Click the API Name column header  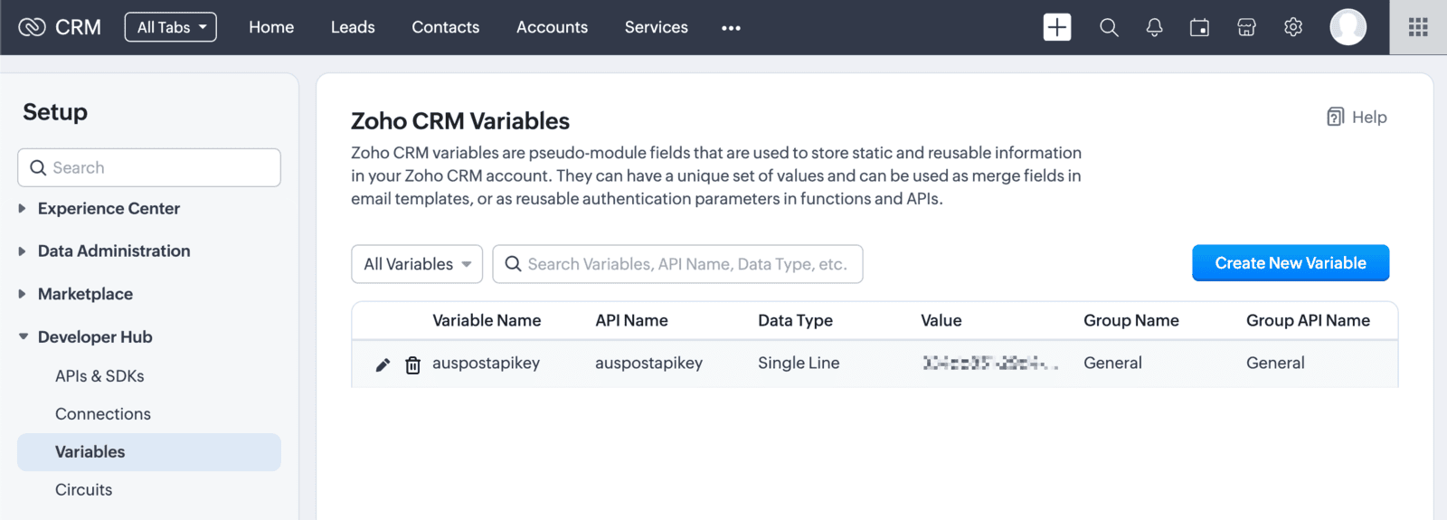point(631,320)
